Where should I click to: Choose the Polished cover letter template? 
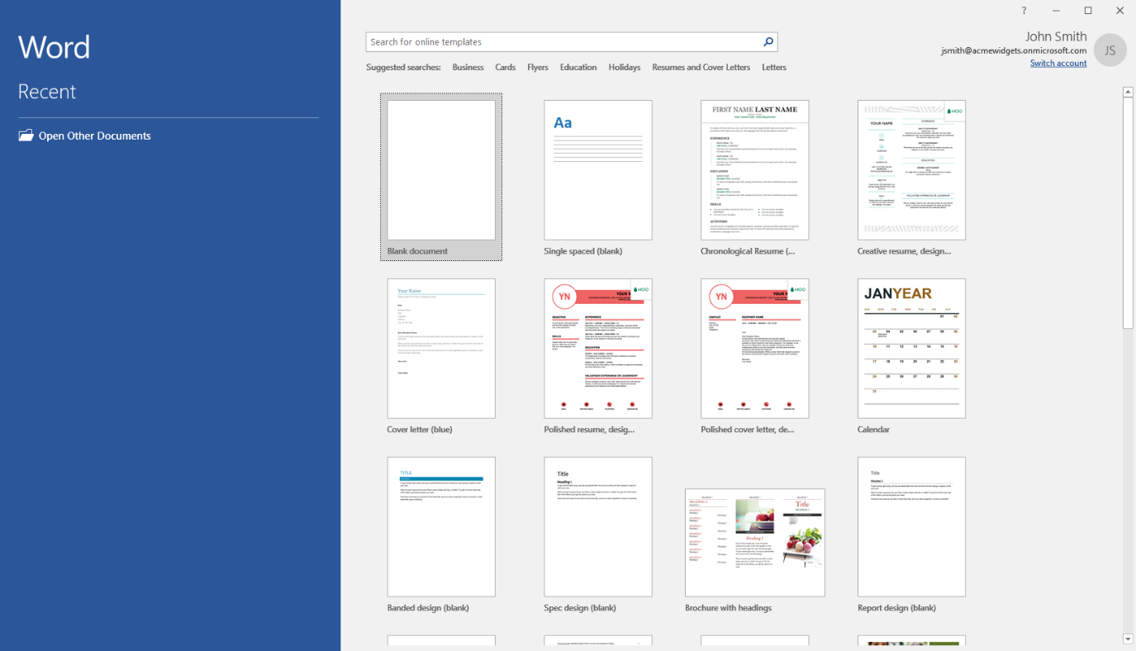[755, 355]
